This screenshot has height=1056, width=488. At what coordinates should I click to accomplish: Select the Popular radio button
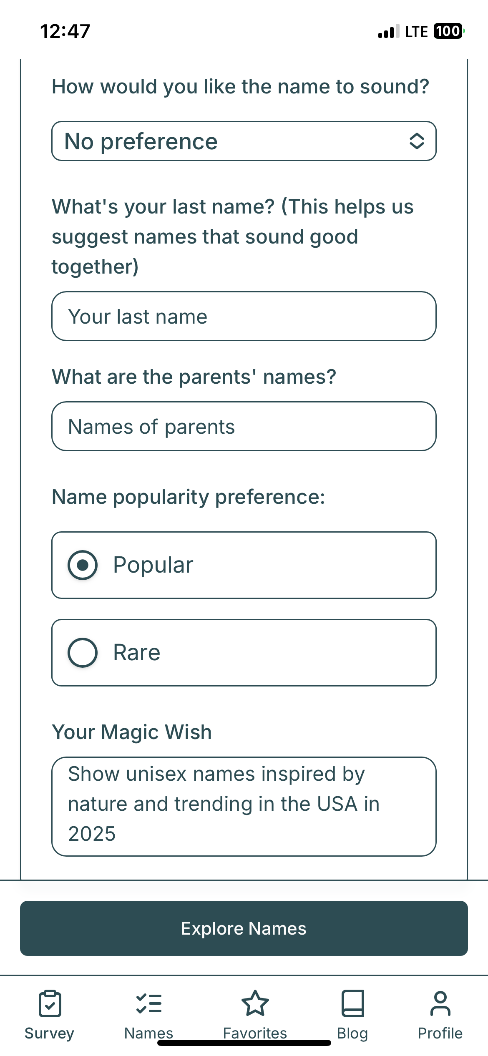tap(83, 565)
